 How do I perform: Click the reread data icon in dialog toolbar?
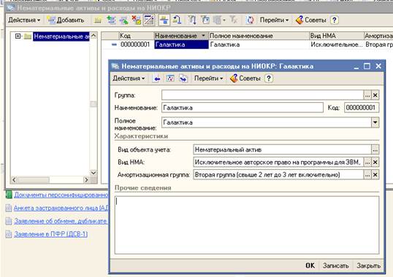170,79
